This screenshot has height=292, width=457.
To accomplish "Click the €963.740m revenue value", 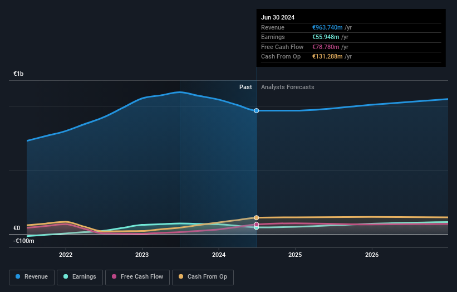I will [x=327, y=27].
